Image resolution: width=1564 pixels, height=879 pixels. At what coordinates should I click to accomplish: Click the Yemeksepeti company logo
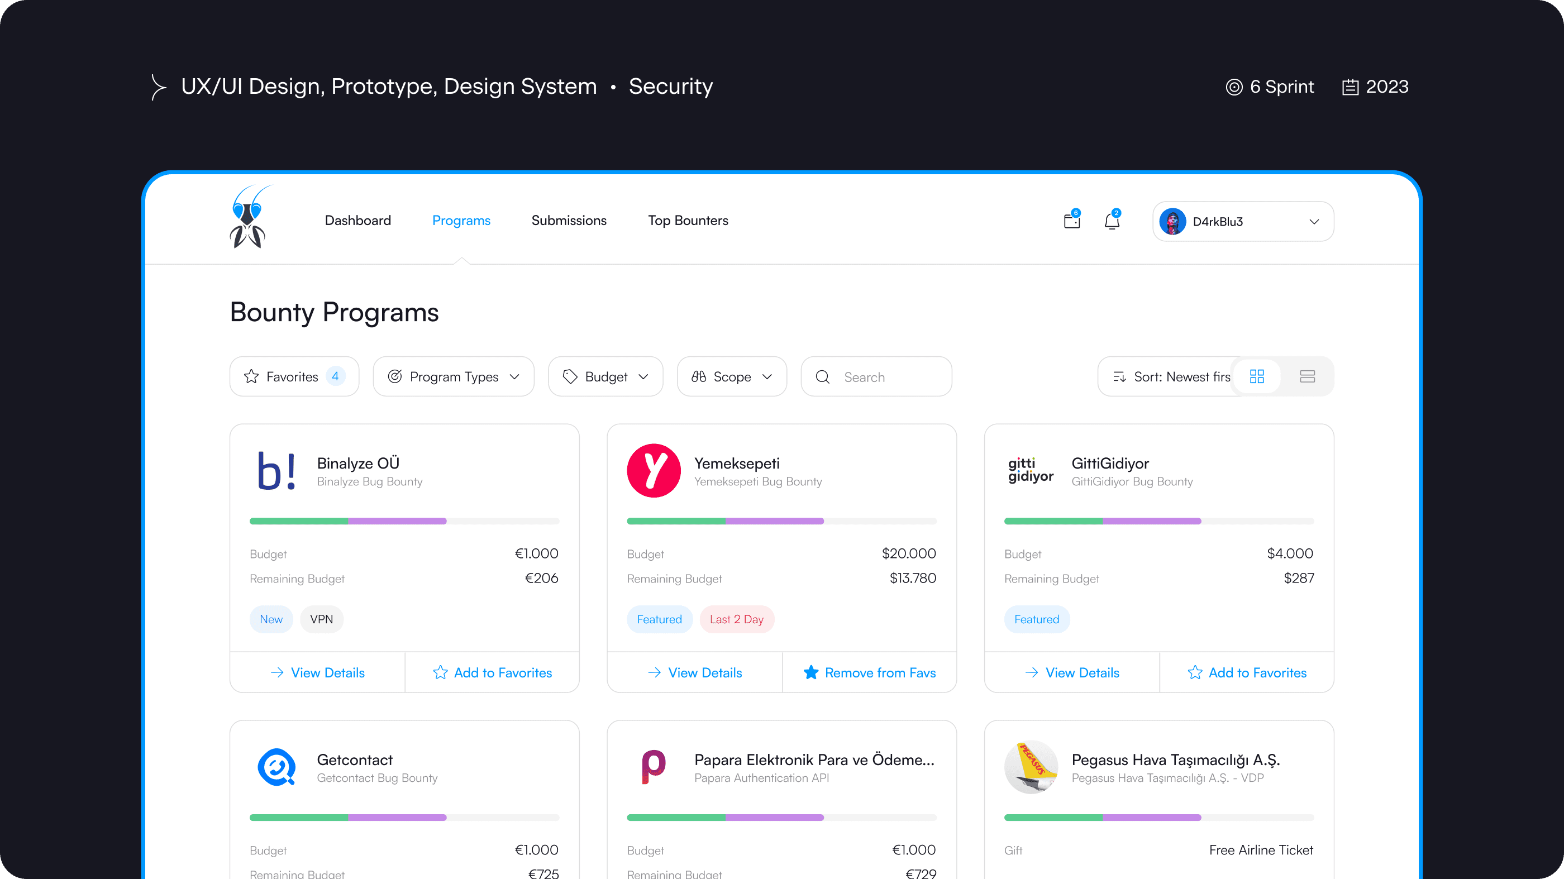[x=654, y=470]
